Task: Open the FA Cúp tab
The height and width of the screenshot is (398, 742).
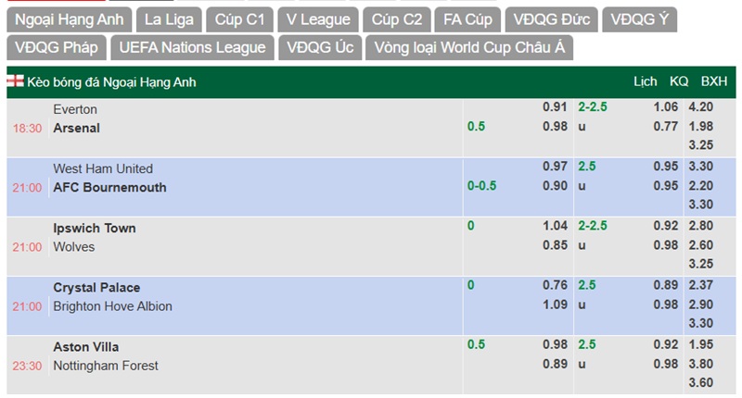Action: click(x=467, y=19)
